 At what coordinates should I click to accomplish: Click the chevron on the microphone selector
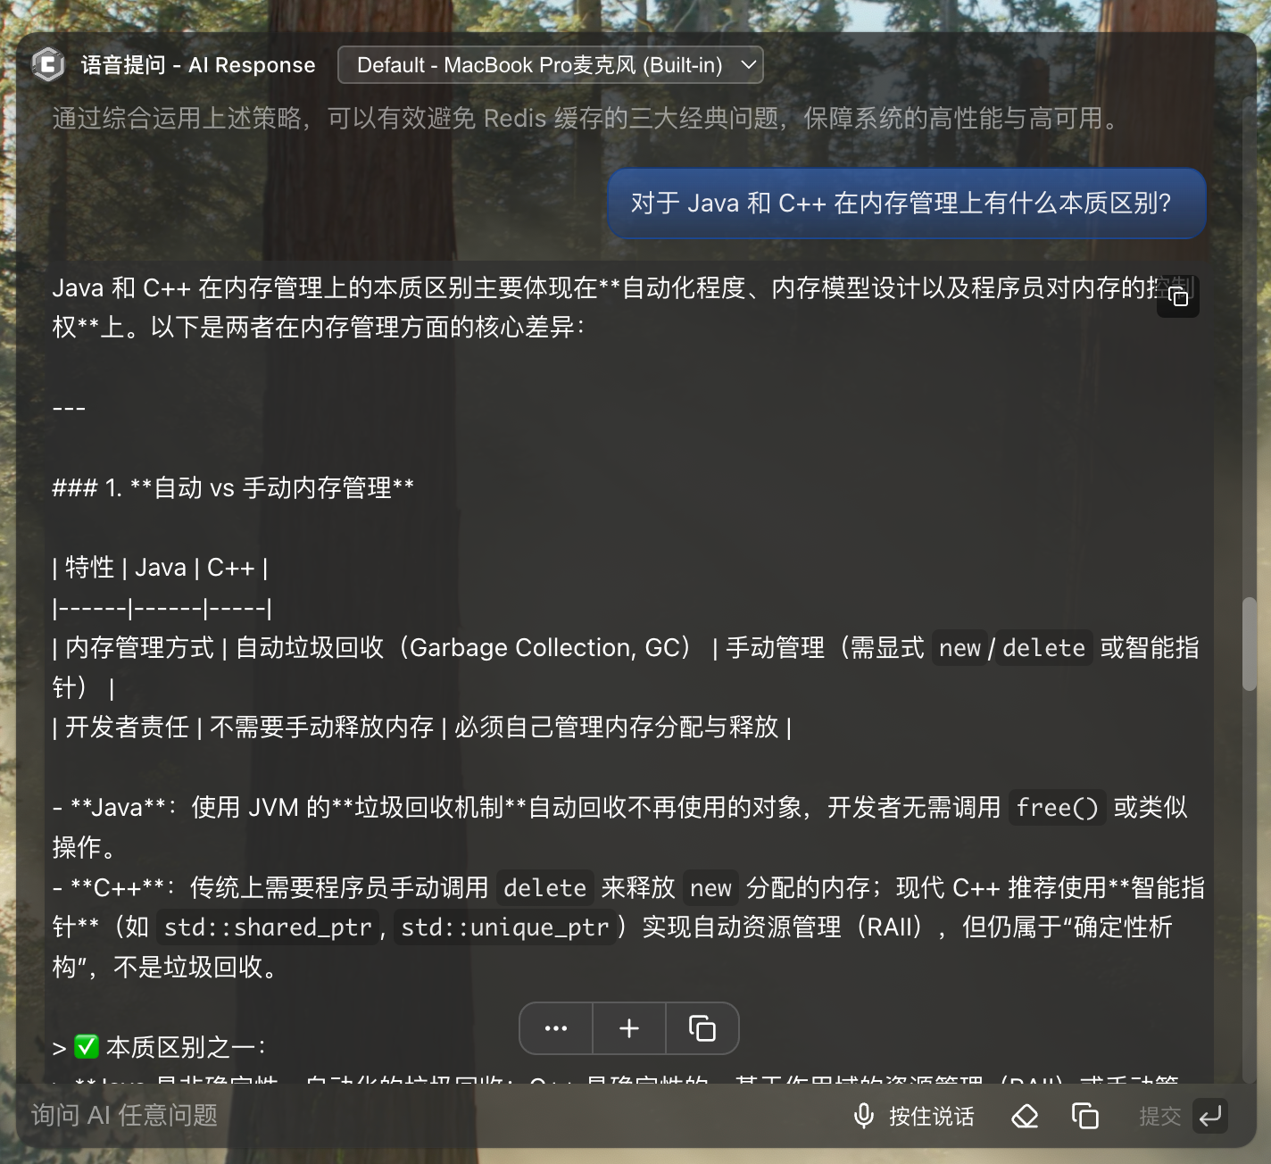748,64
